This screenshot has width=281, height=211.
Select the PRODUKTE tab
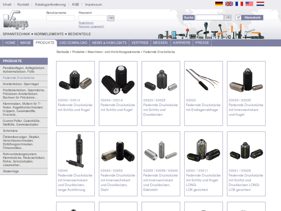coord(45,43)
